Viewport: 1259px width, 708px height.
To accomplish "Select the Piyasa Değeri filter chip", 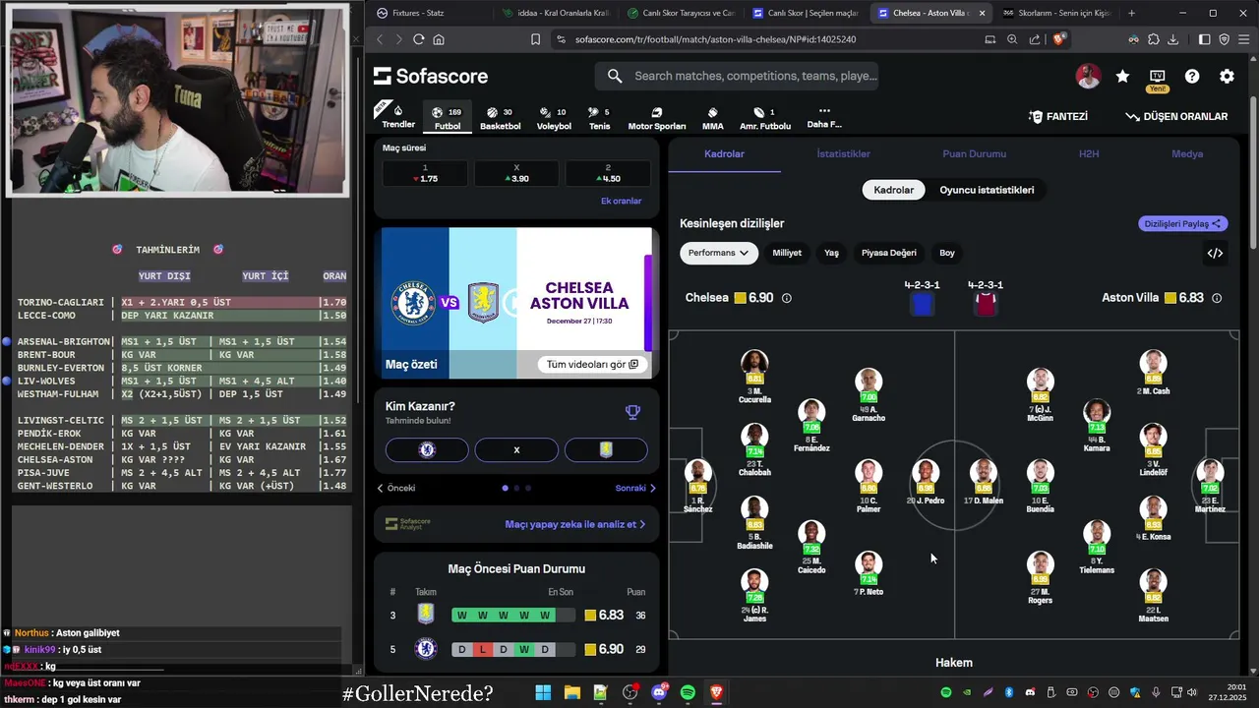I will point(889,253).
